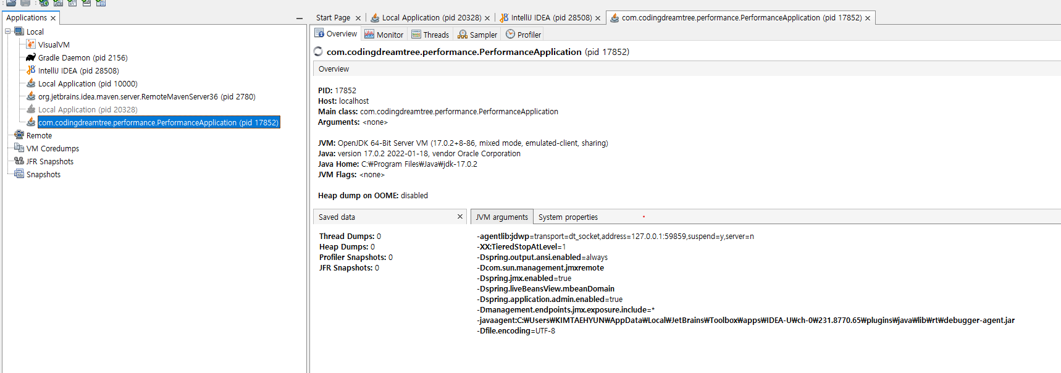Click the -Dmanagement.endpoints.jmx.exposure.include argument
Viewport: 1061px width, 373px height.
[x=566, y=309]
